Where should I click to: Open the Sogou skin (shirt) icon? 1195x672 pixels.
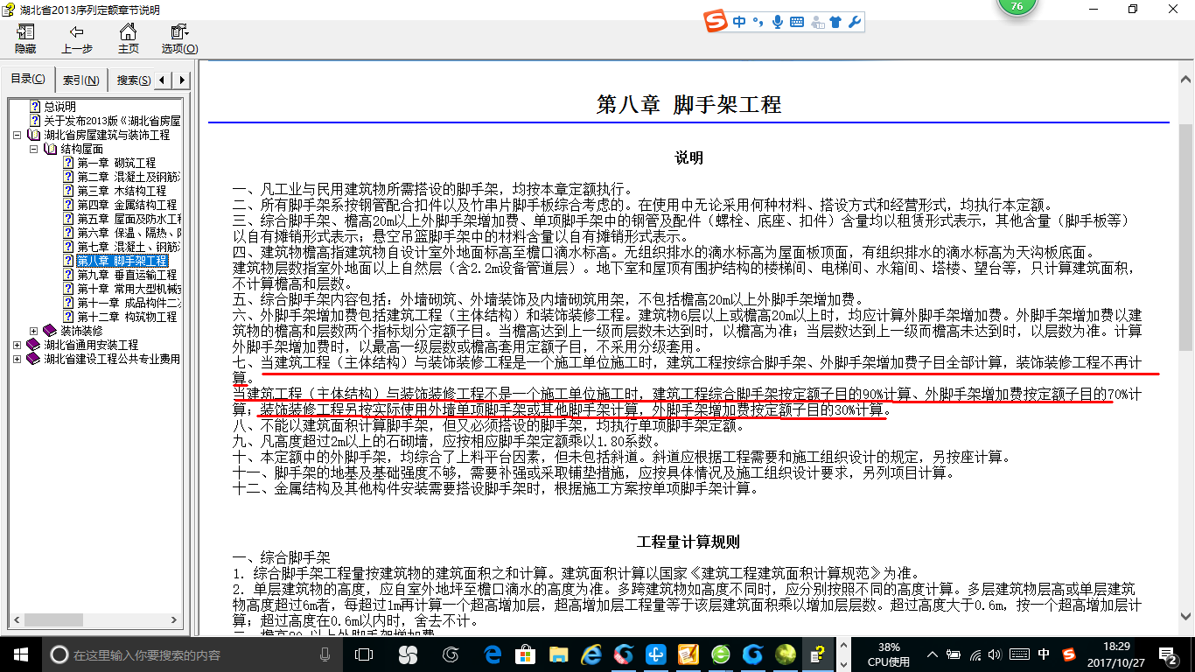(x=835, y=22)
